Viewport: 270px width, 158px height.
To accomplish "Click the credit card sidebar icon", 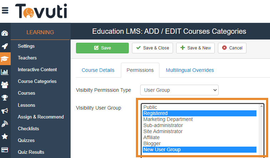I will tap(5, 149).
